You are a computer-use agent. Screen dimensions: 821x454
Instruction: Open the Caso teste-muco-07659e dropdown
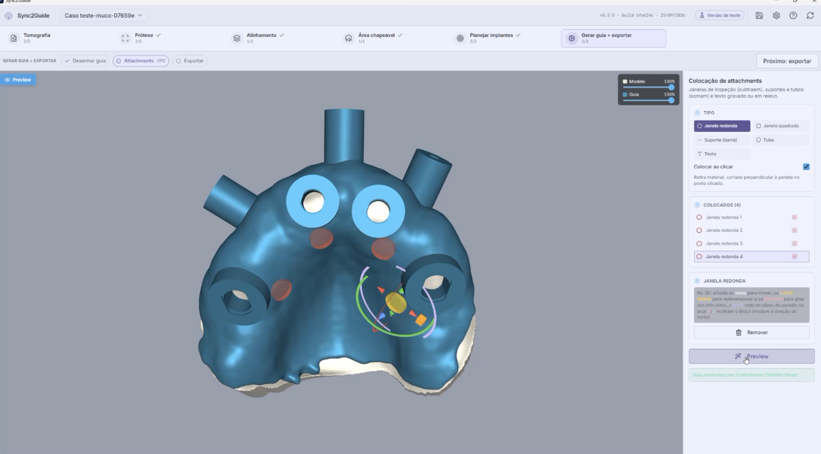pos(103,15)
